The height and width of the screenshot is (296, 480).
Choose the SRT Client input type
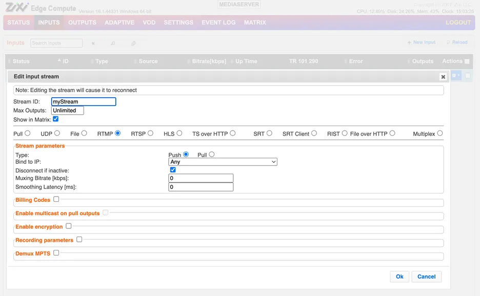pyautogui.click(x=314, y=133)
